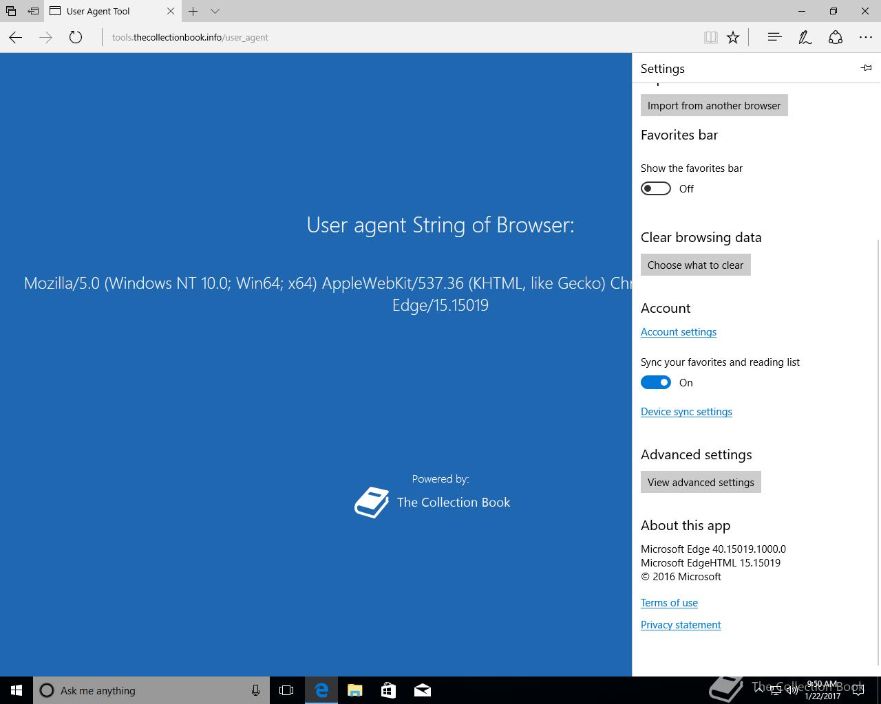Open reading view book icon
The image size is (881, 704).
(x=711, y=37)
